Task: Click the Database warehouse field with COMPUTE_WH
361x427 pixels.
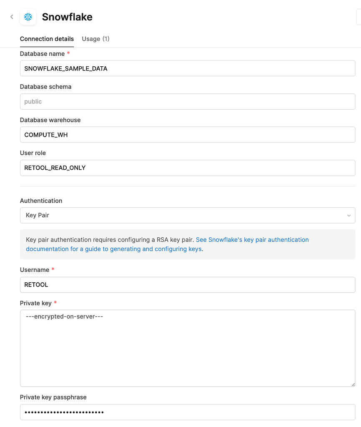Action: (x=188, y=135)
